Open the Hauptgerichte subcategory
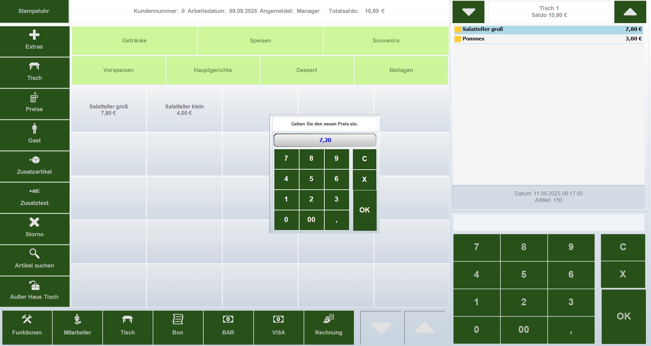This screenshot has height=346, width=651. [213, 70]
